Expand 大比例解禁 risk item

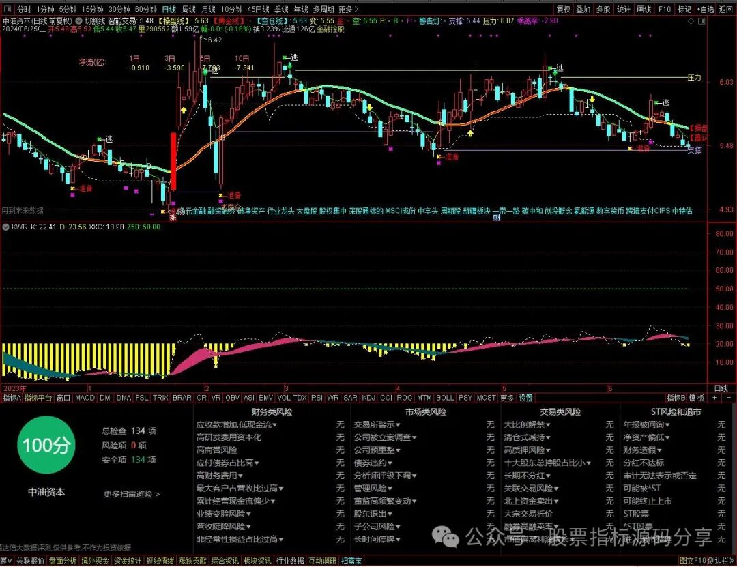[x=527, y=424]
